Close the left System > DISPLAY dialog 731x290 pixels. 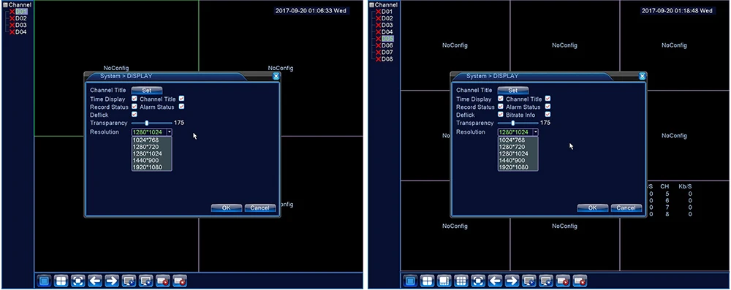click(x=276, y=76)
